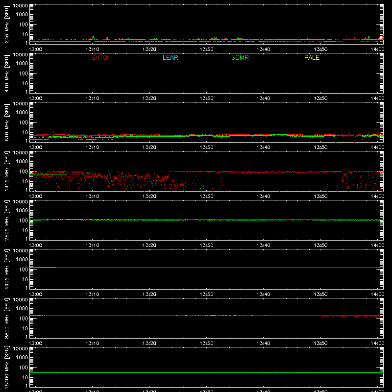Click the cyan LEAR station label
This screenshot has width=392, height=392.
(x=170, y=57)
